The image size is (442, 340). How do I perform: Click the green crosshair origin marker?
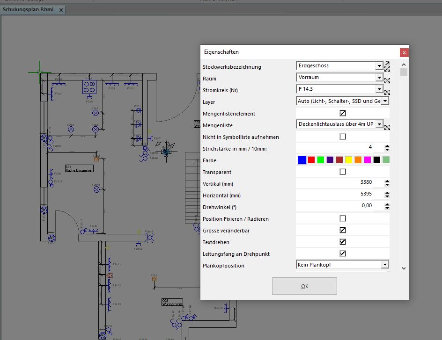pos(39,72)
